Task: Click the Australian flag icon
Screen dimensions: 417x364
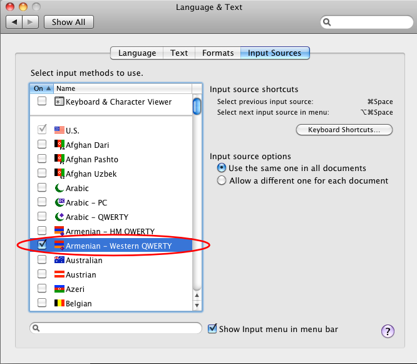Action: pos(59,260)
